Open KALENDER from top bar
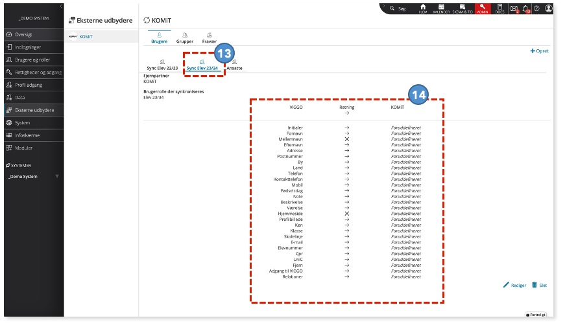Viewport: 565px width, 327px height. point(441,9)
